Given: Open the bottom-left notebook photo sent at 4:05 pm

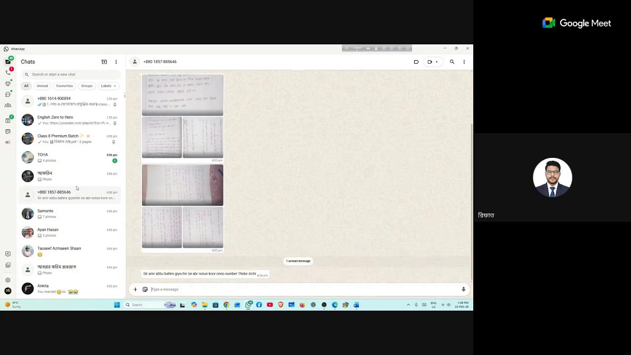Looking at the screenshot, I should 162,227.
